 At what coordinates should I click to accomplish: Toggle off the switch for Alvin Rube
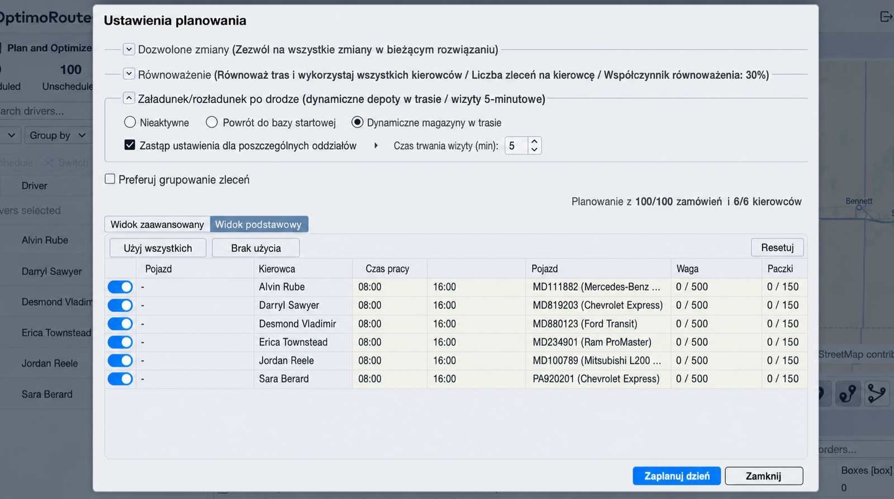[120, 287]
